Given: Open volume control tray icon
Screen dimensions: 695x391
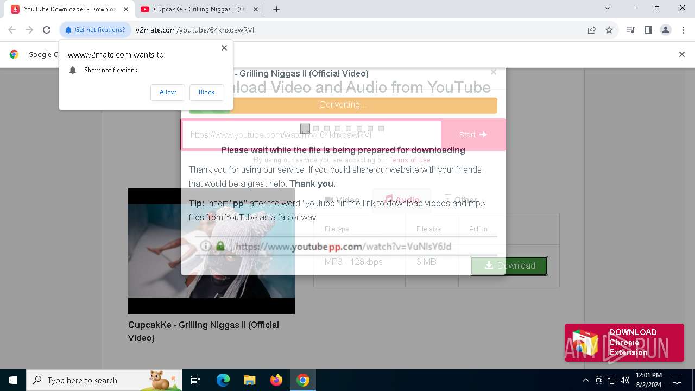Looking at the screenshot, I should coord(625,380).
